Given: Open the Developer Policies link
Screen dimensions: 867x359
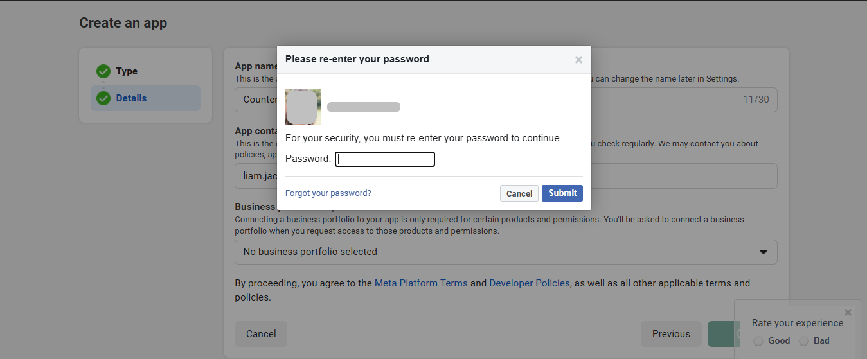Looking at the screenshot, I should click(x=530, y=283).
